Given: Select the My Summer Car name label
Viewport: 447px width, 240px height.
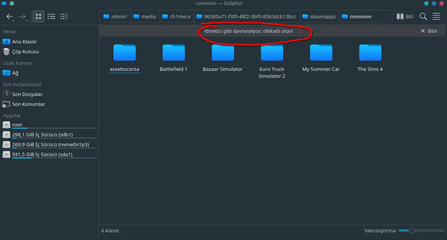Looking at the screenshot, I should point(321,69).
